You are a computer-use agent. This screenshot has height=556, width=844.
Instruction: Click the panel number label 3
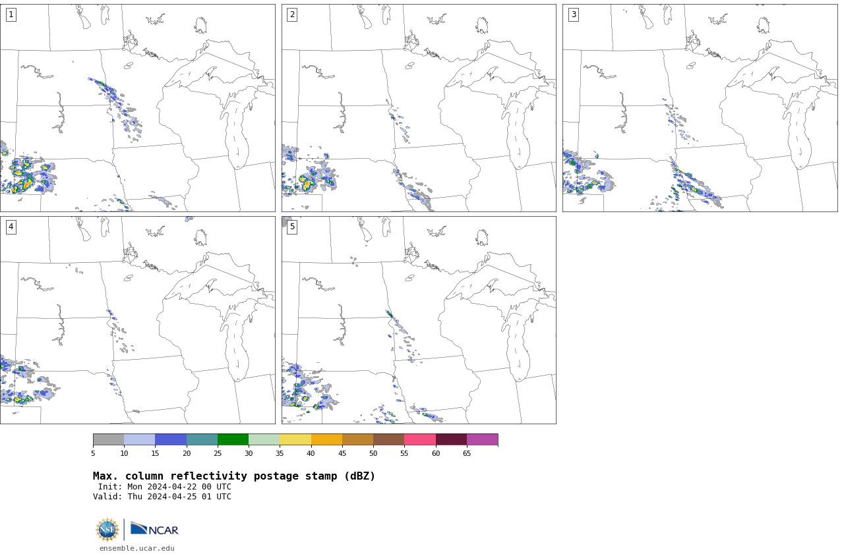(573, 14)
